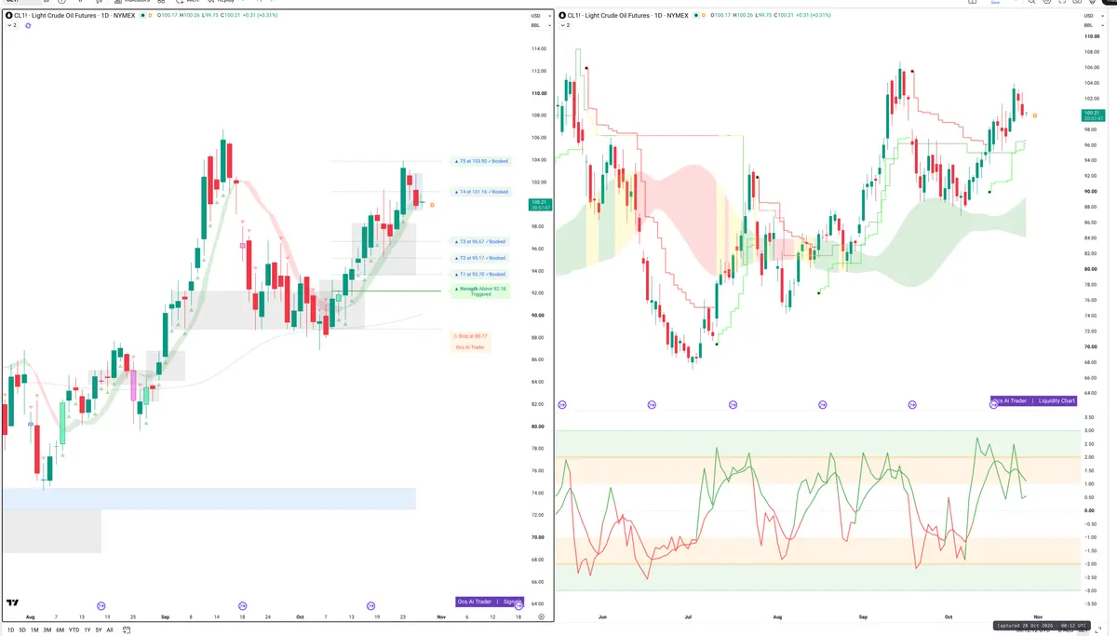This screenshot has height=636, width=1117.
Task: Click the October event marker on left chart
Action: coord(371,606)
